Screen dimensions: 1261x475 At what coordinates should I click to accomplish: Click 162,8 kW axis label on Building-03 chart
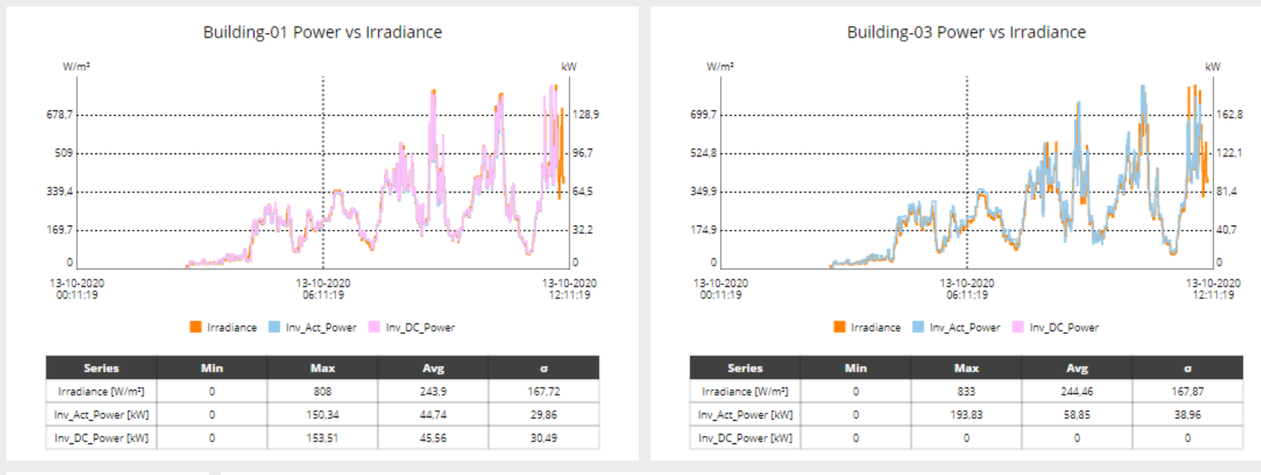(1230, 114)
